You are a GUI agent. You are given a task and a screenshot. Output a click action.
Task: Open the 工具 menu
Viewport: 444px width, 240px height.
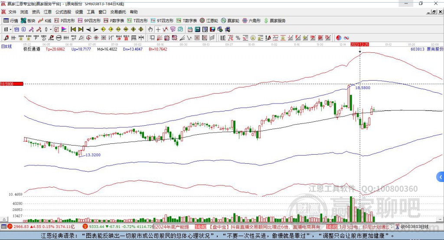[91, 12]
